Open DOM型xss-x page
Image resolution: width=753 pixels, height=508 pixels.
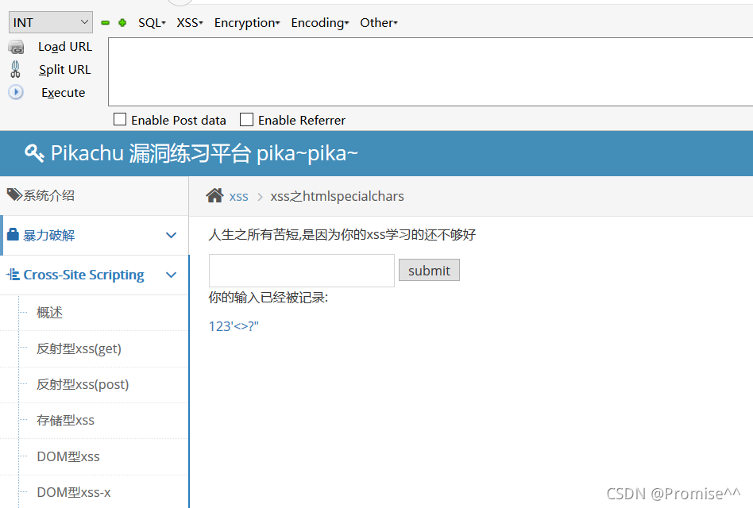click(74, 492)
